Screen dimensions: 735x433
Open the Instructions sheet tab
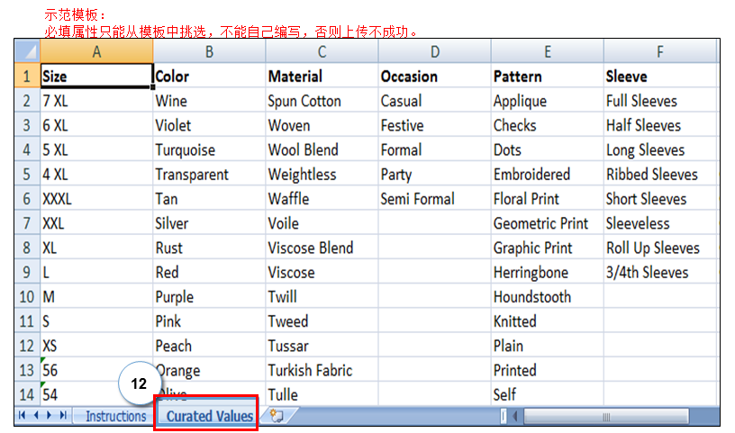(x=116, y=416)
